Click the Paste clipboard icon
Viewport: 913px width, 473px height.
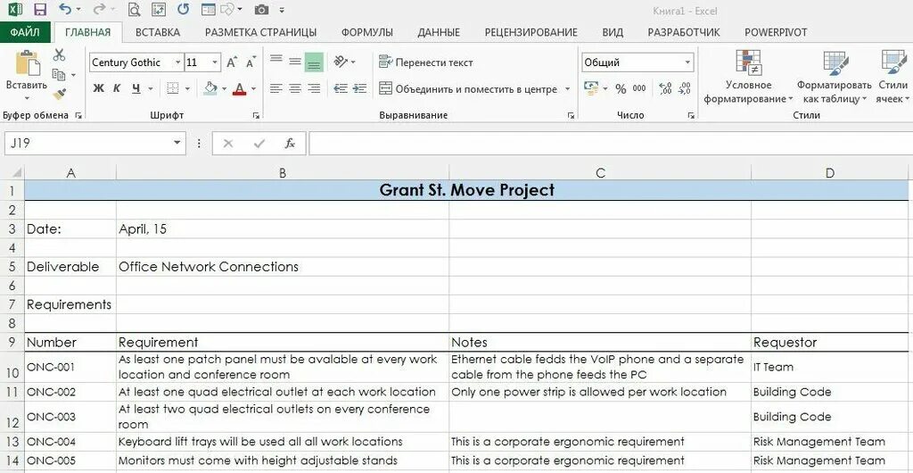(27, 62)
